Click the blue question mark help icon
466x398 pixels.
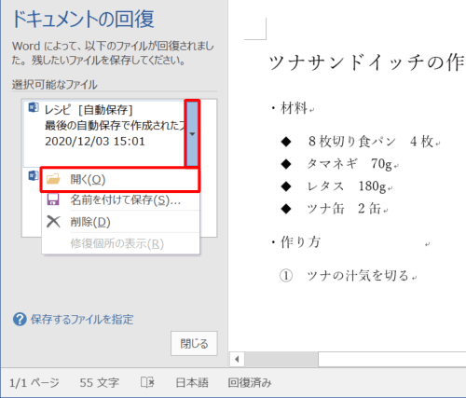coord(20,320)
